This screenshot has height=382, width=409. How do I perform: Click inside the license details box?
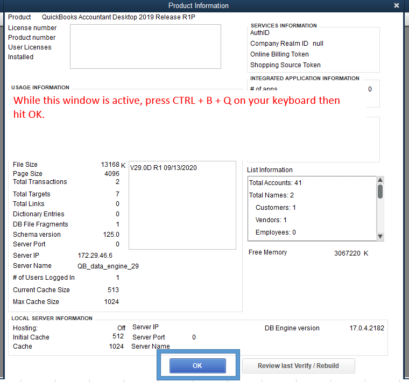(145, 46)
